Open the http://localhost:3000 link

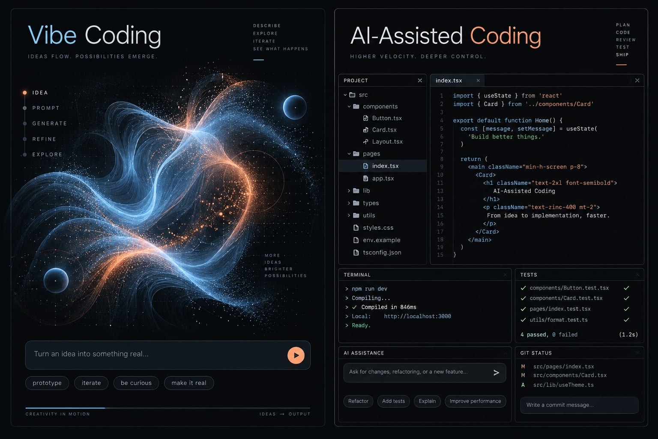[417, 316]
